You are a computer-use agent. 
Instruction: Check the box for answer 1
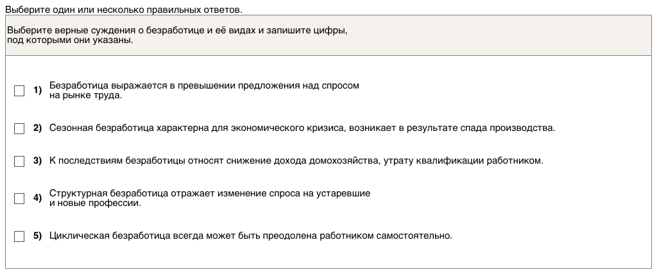[x=19, y=91]
